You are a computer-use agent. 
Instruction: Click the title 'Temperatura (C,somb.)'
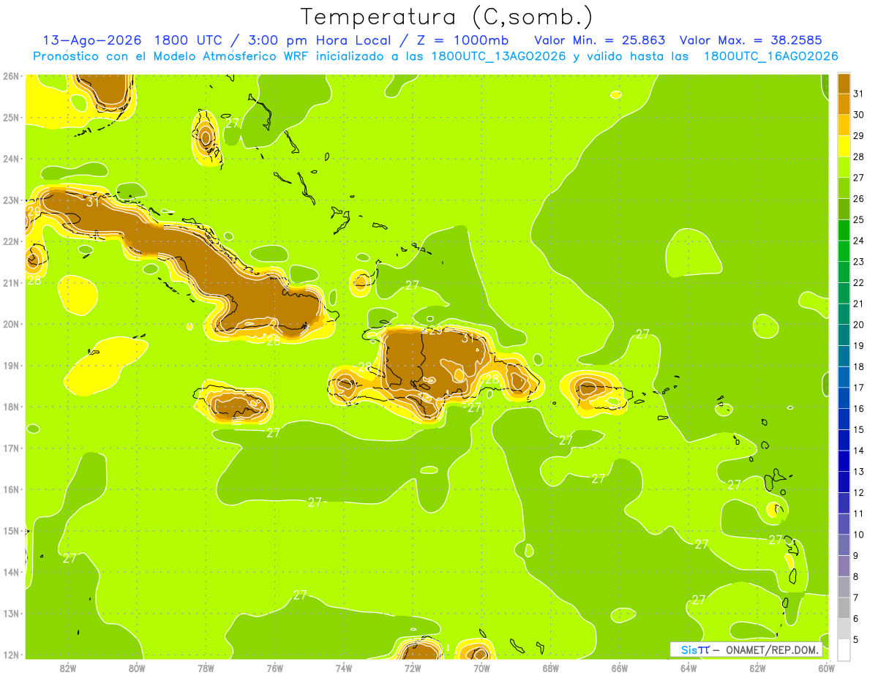(x=447, y=17)
